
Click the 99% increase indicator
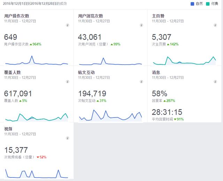[115, 44]
